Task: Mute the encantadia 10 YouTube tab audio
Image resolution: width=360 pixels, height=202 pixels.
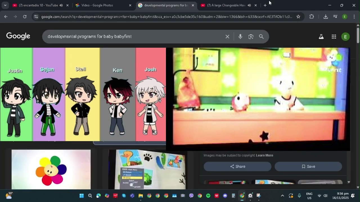Action: 61,5
